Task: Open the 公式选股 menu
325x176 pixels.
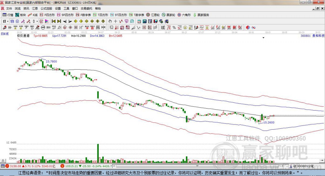Action: click(x=46, y=9)
